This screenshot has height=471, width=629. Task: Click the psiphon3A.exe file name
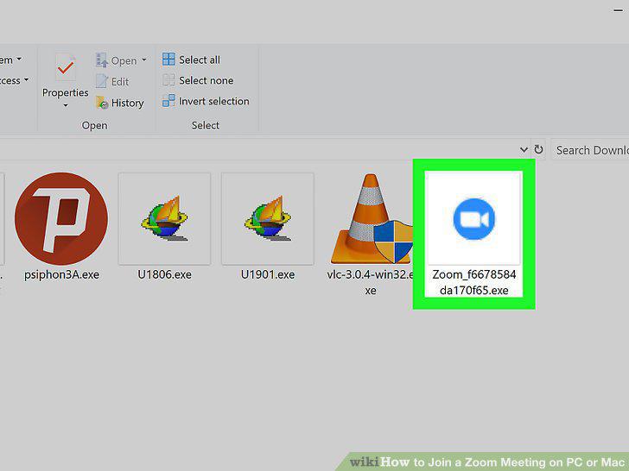point(61,275)
